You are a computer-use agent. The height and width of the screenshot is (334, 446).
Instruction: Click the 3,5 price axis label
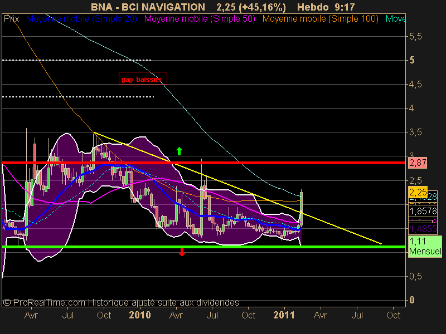tap(415, 132)
